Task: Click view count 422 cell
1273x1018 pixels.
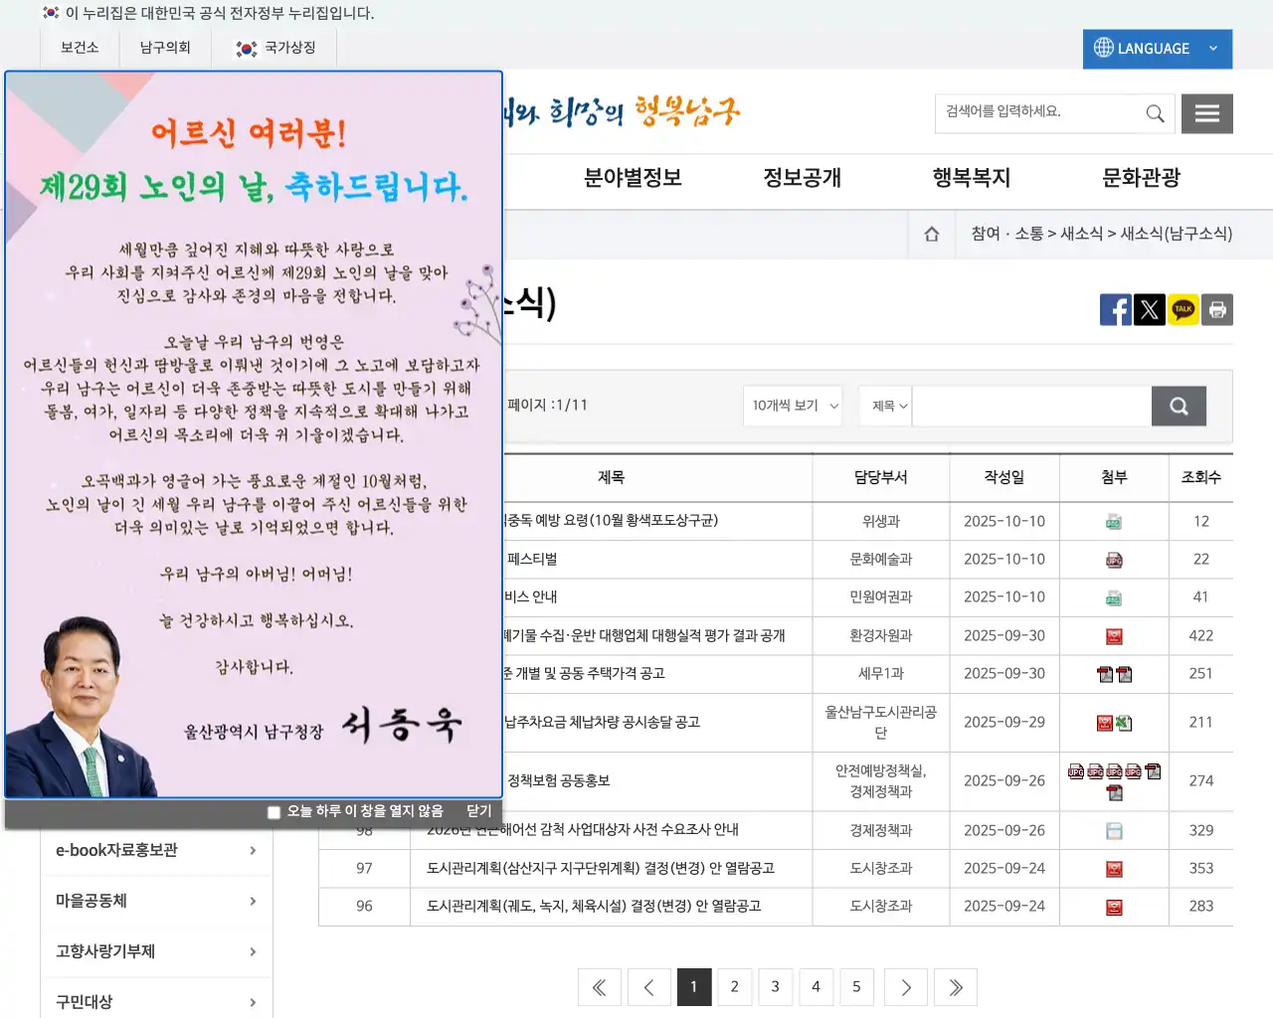Action: pos(1200,636)
